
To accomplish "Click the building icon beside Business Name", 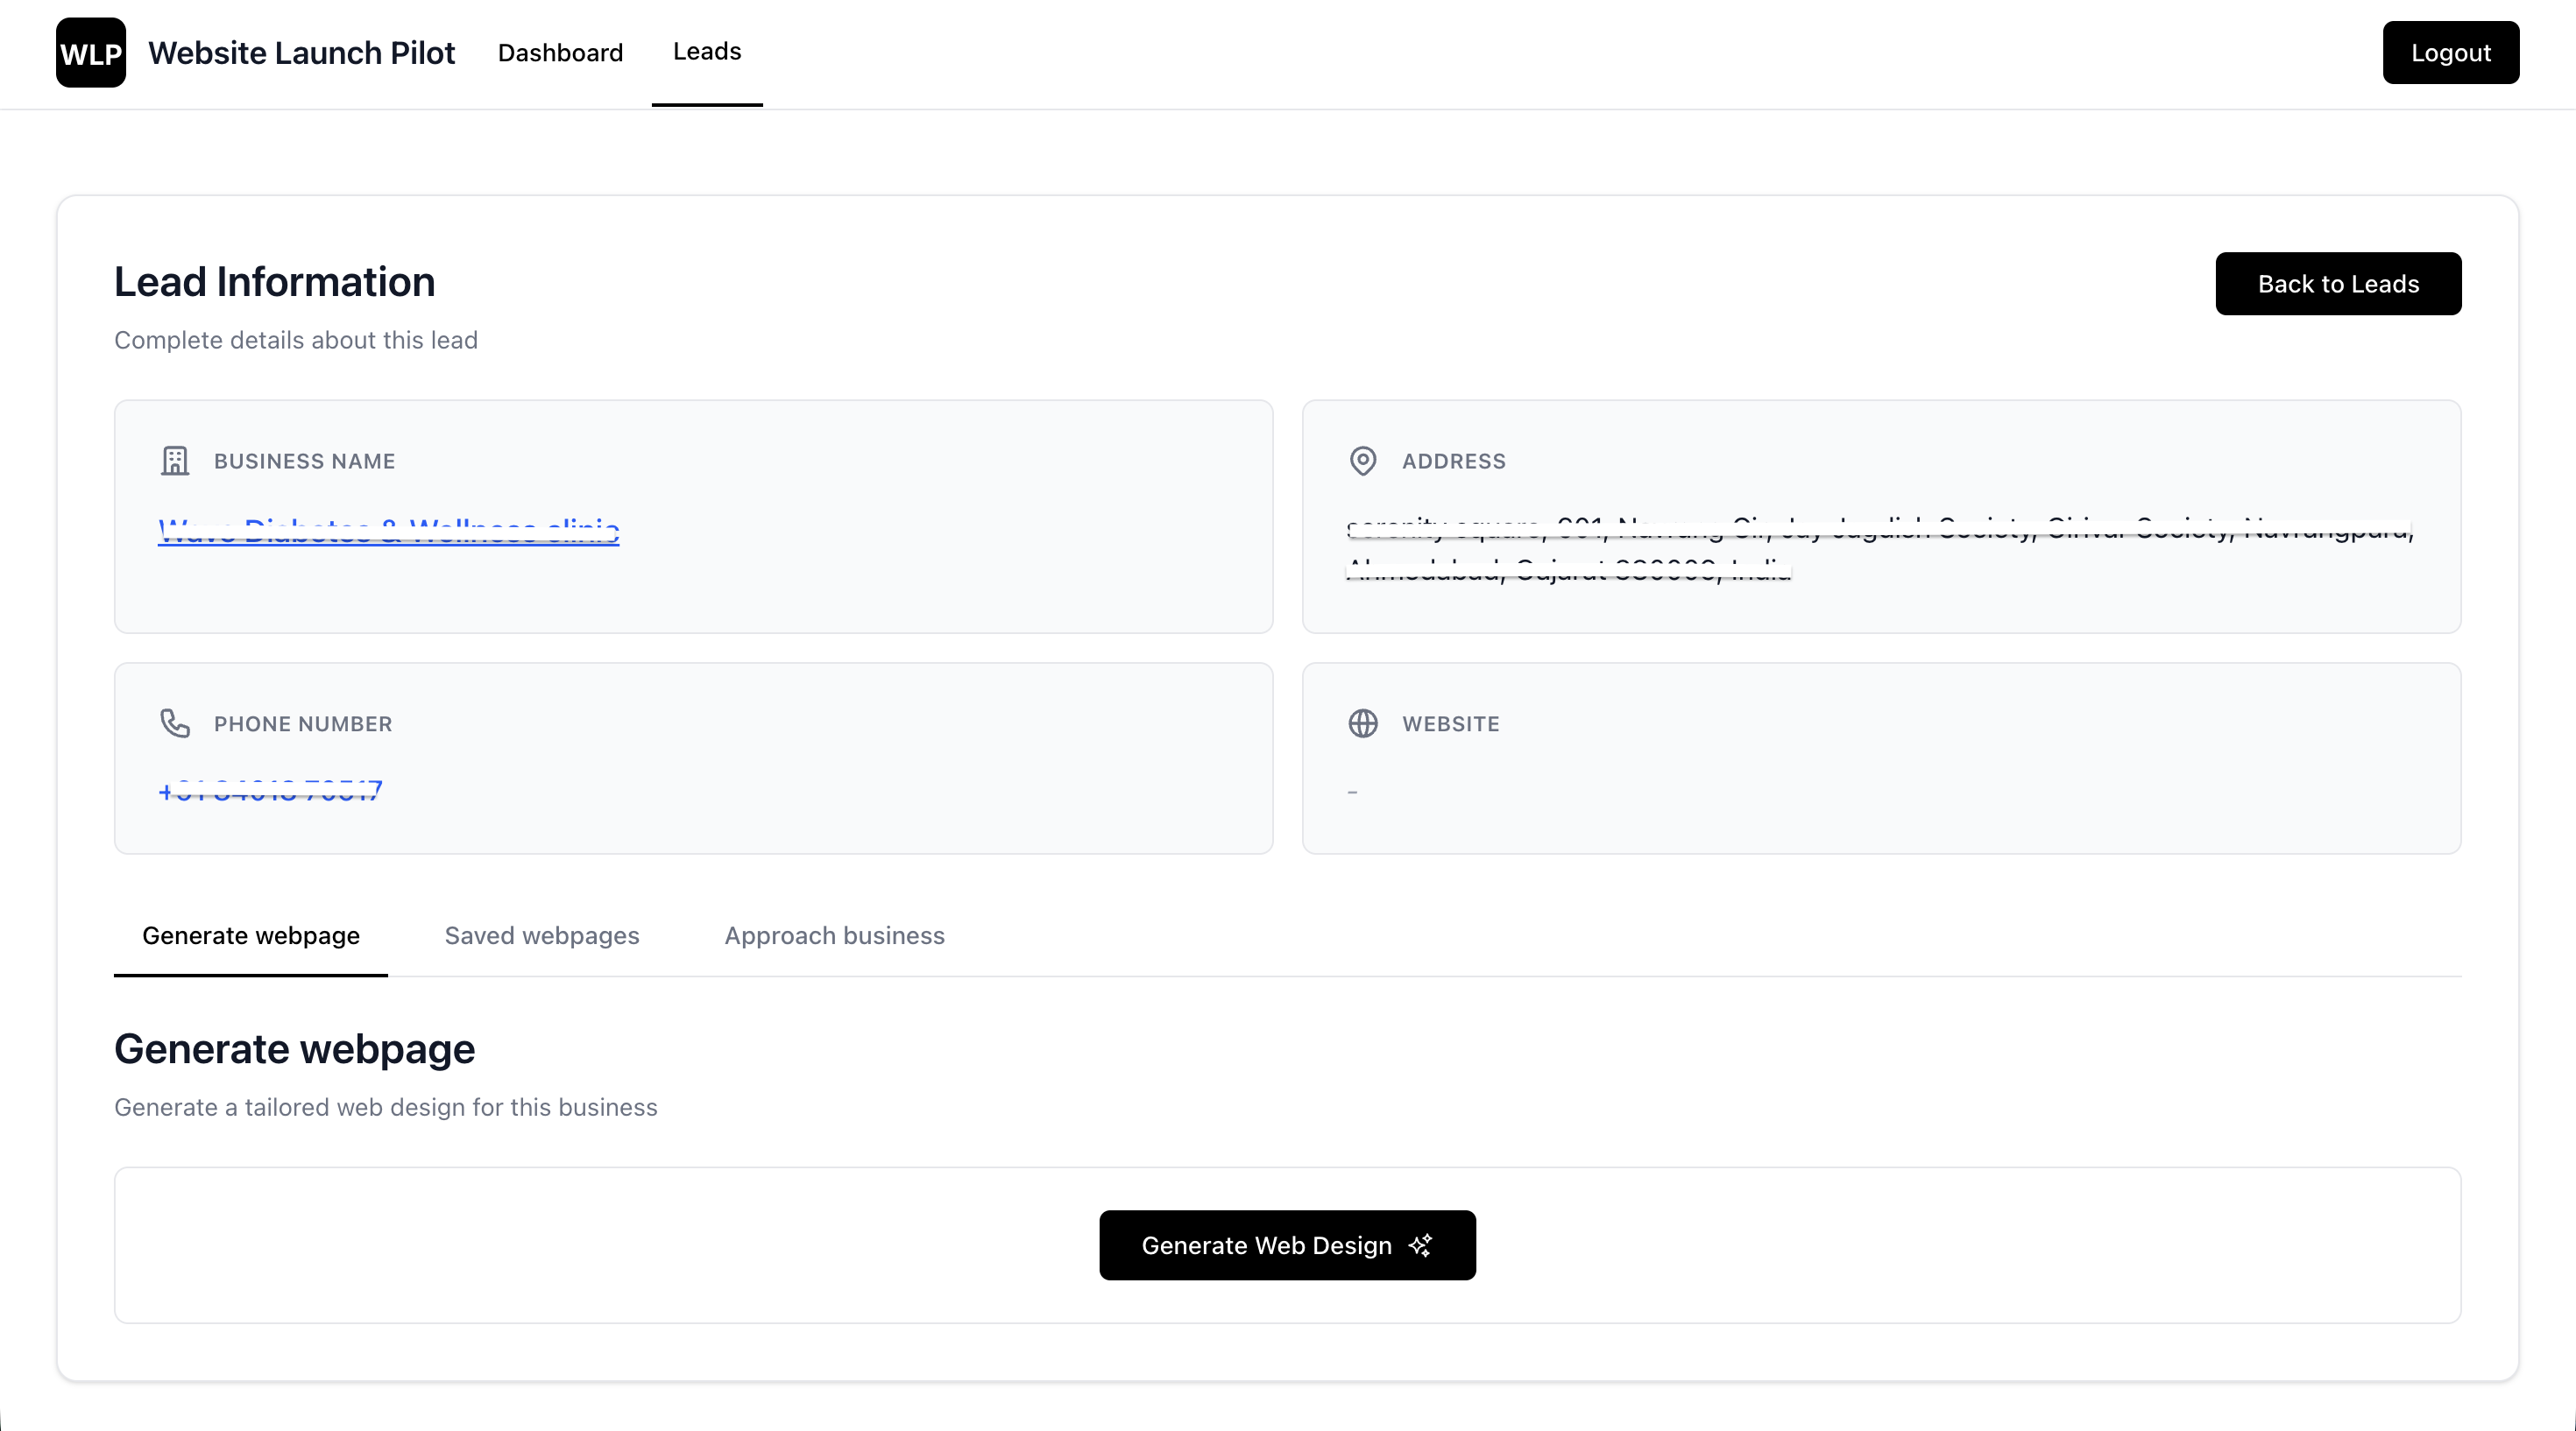I will [x=175, y=461].
